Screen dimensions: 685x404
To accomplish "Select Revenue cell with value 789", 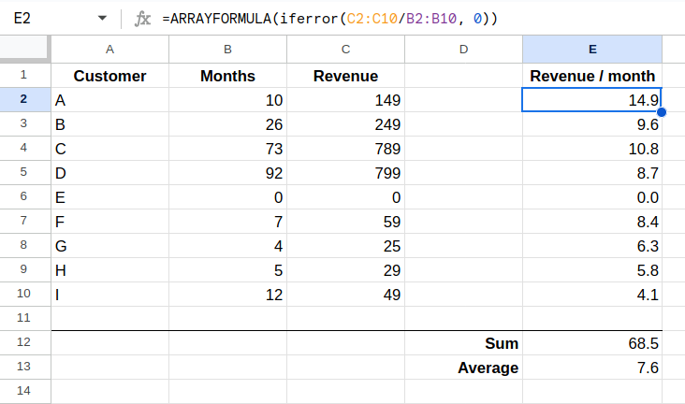I will coord(346,149).
